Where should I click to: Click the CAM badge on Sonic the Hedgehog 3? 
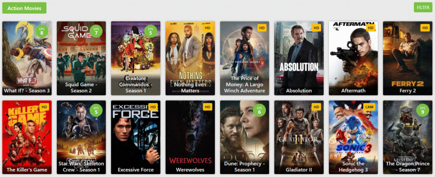pyautogui.click(x=369, y=107)
